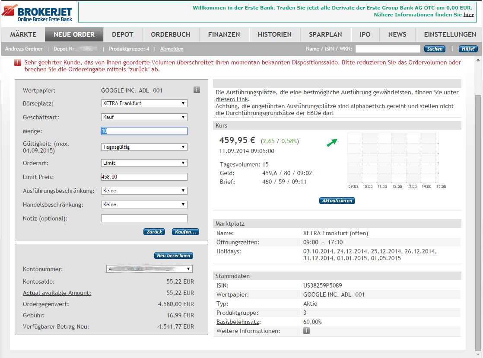Click the Ordergegenwert value 4.580,00 EUR
This screenshot has height=358, width=483.
point(176,304)
